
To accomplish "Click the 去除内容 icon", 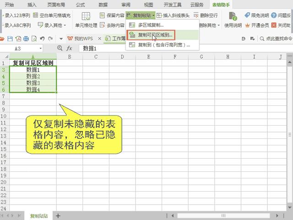I will [x=103, y=25].
